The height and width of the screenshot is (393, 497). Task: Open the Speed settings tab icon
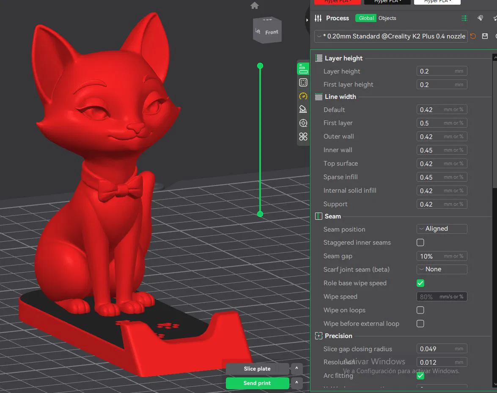(303, 96)
